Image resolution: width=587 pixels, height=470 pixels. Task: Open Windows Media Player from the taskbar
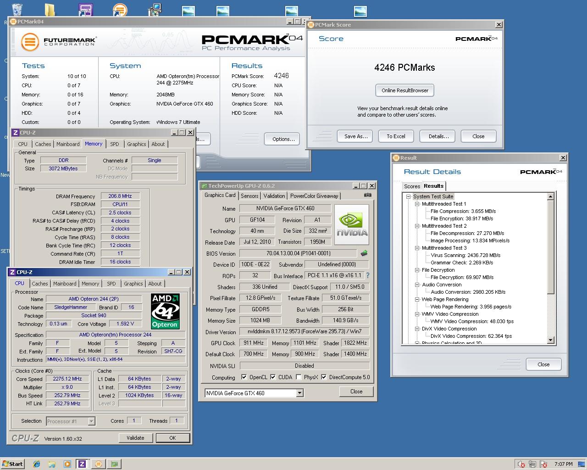click(67, 464)
